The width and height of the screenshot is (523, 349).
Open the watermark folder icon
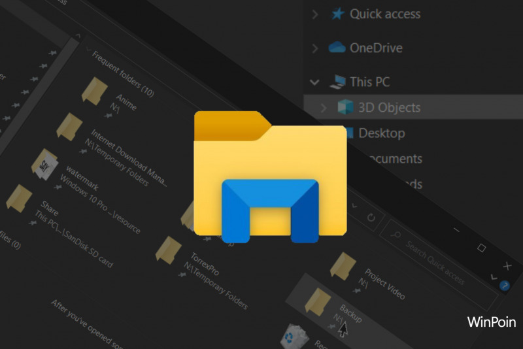coord(45,164)
